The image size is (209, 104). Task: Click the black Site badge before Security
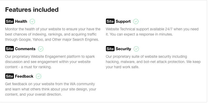click(x=110, y=49)
